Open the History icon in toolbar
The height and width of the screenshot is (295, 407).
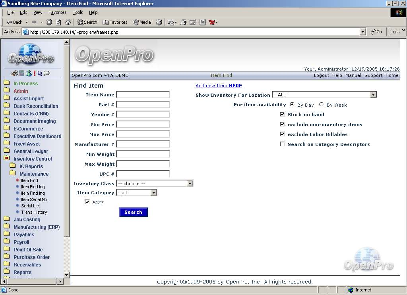tap(159, 22)
